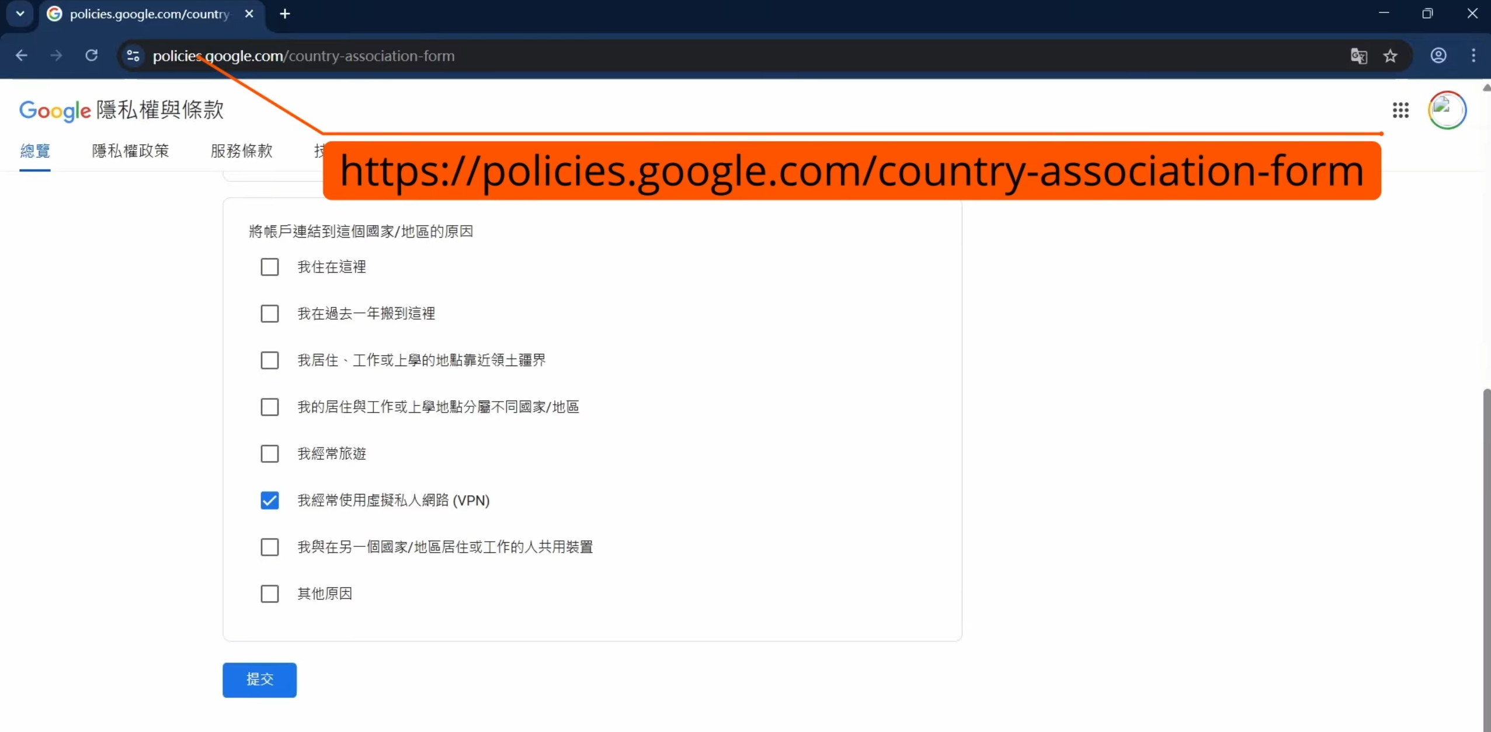
Task: Open Chrome profile icon in toolbar
Action: 1438,55
